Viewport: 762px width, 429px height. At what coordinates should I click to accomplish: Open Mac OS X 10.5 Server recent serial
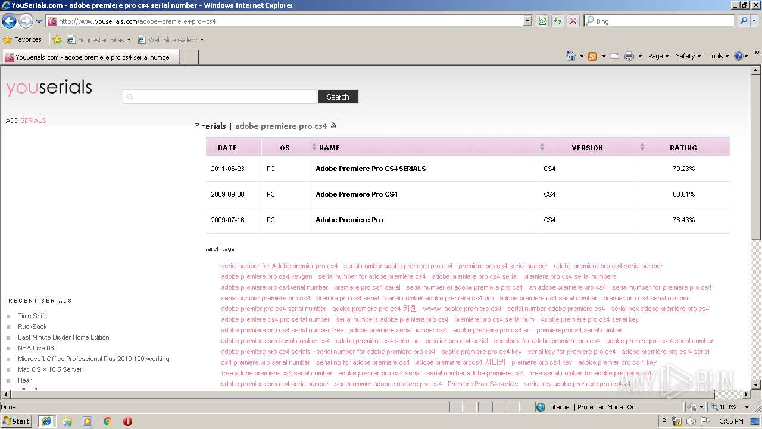click(50, 369)
